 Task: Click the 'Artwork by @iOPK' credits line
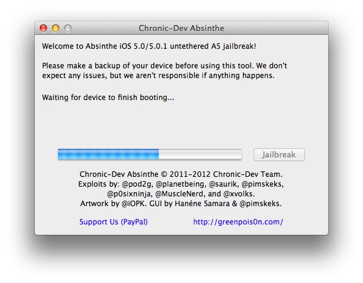181,204
